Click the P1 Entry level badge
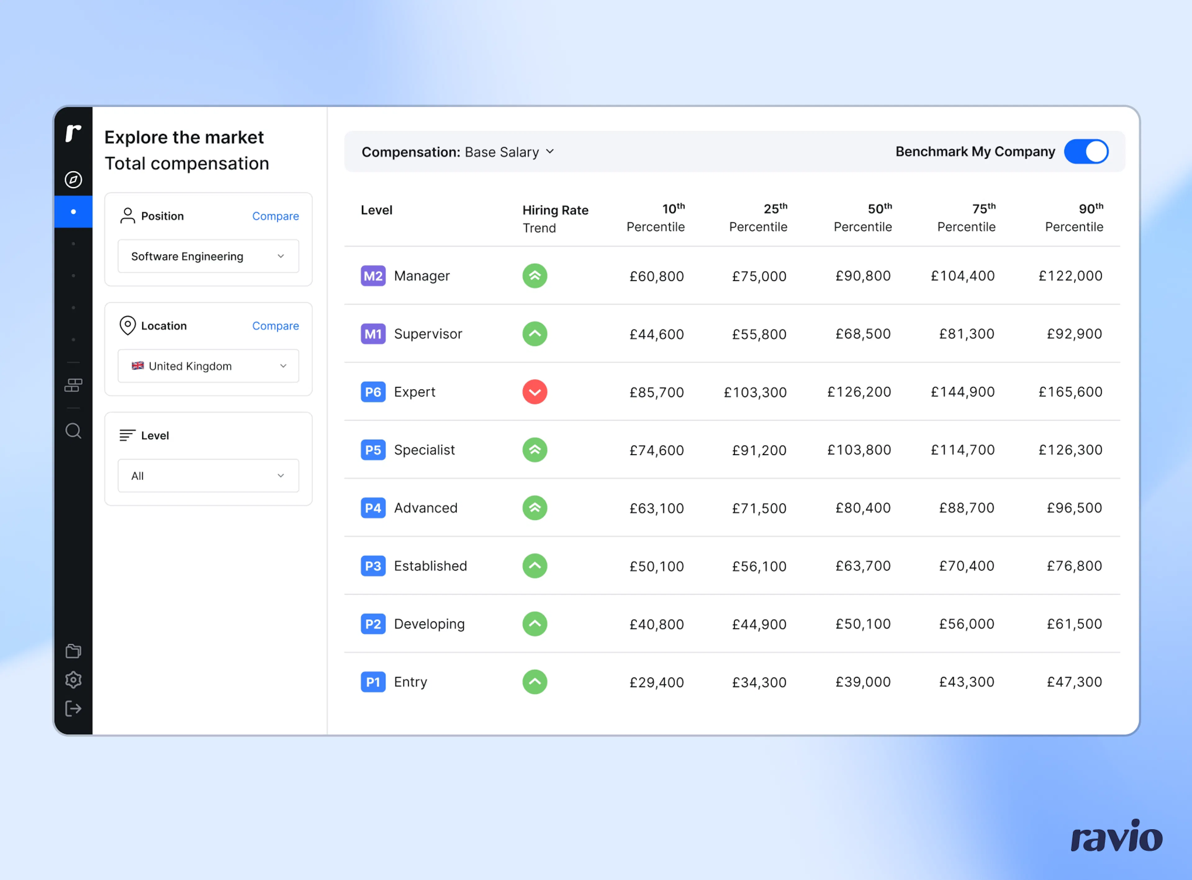This screenshot has width=1192, height=880. [373, 682]
